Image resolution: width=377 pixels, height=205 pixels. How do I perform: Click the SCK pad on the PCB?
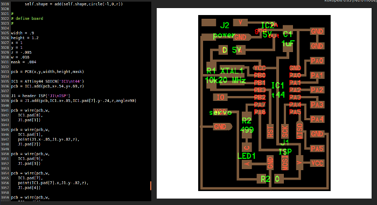tap(285, 131)
